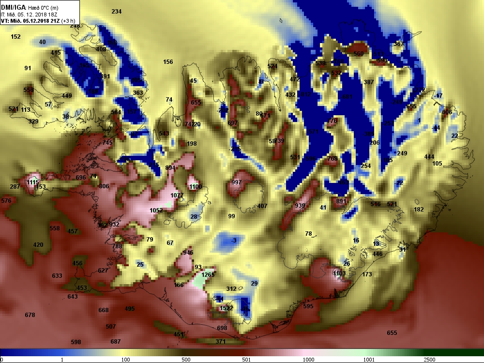Click legend label 501
This screenshot has height=363, width=484.
(246, 360)
